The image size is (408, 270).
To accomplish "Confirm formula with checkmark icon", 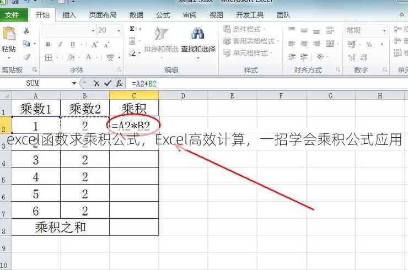I will 108,84.
